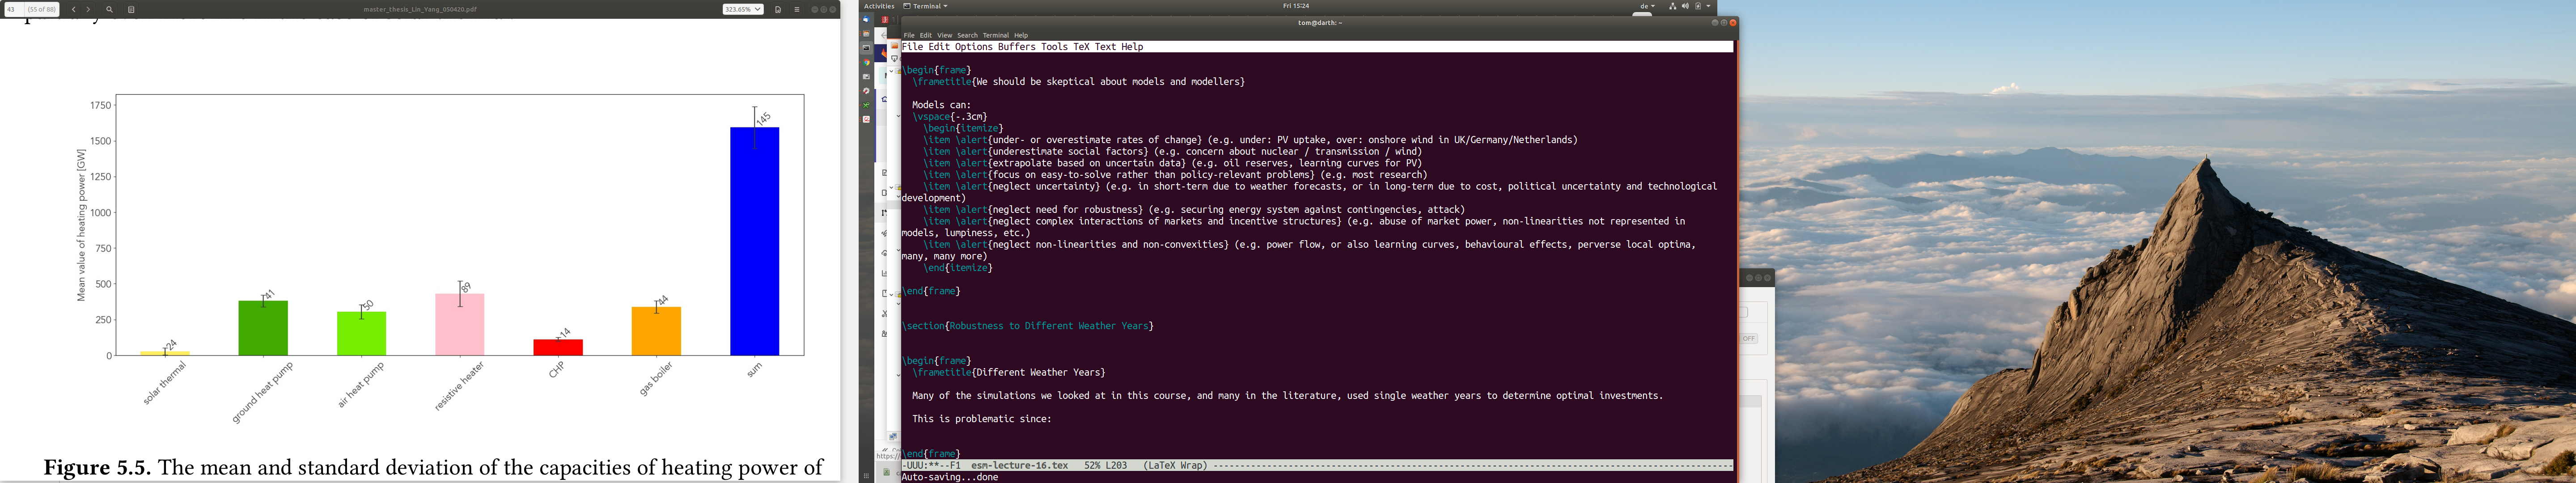Click the network icon in top bar
The image size is (2576, 483).
(1672, 6)
